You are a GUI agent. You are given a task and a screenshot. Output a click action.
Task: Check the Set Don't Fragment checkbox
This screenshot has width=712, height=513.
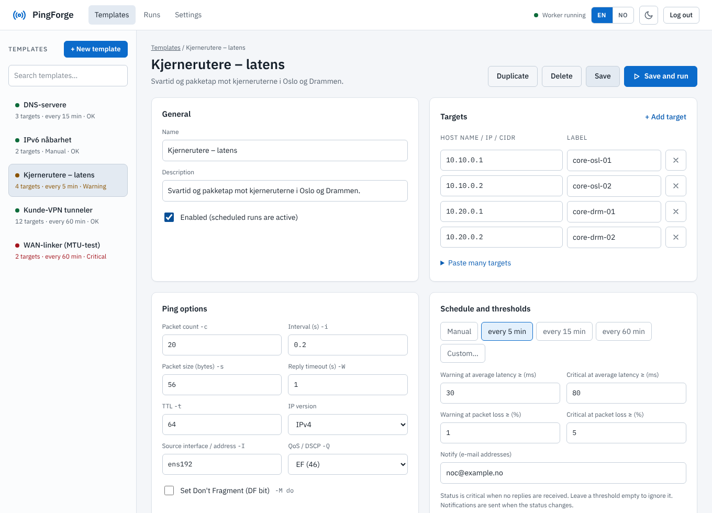point(169,490)
